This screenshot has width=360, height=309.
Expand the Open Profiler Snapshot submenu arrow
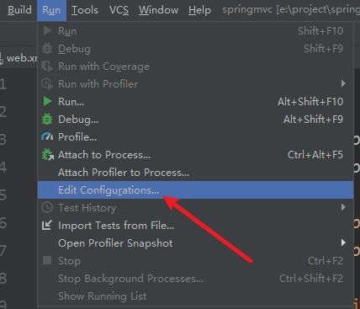pos(343,242)
